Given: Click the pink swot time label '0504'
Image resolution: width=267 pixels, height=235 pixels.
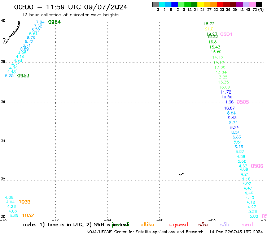Looking at the screenshot, I should tap(227, 34).
